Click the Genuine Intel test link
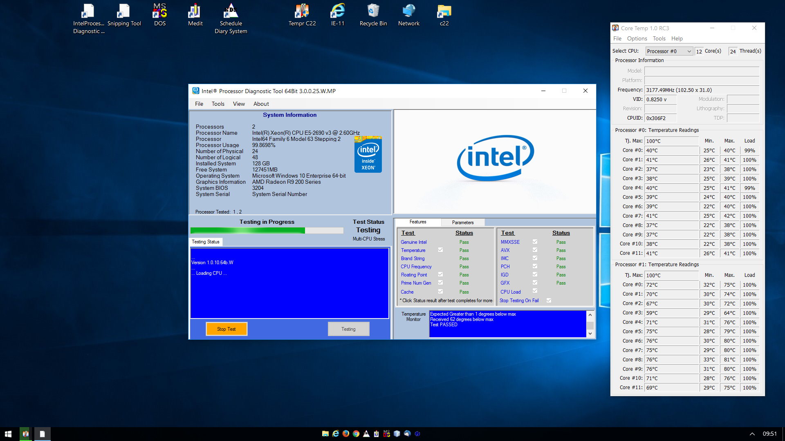Image resolution: width=785 pixels, height=441 pixels. pyautogui.click(x=413, y=242)
